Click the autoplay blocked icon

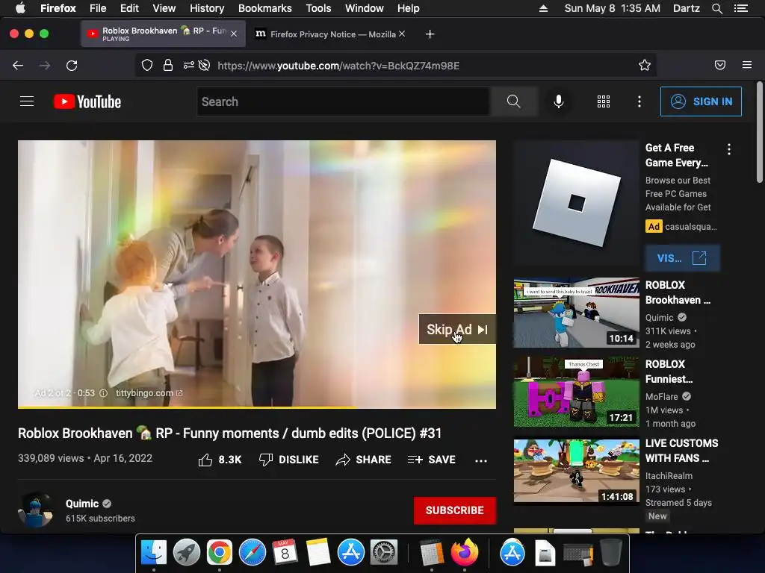pyautogui.click(x=205, y=66)
